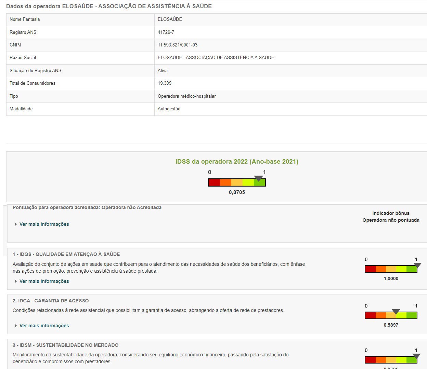
Task: Click the IDSS score 0,8705
Action: 237,192
